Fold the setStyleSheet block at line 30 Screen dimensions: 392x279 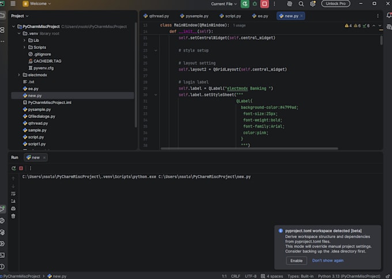pyautogui.click(x=156, y=95)
